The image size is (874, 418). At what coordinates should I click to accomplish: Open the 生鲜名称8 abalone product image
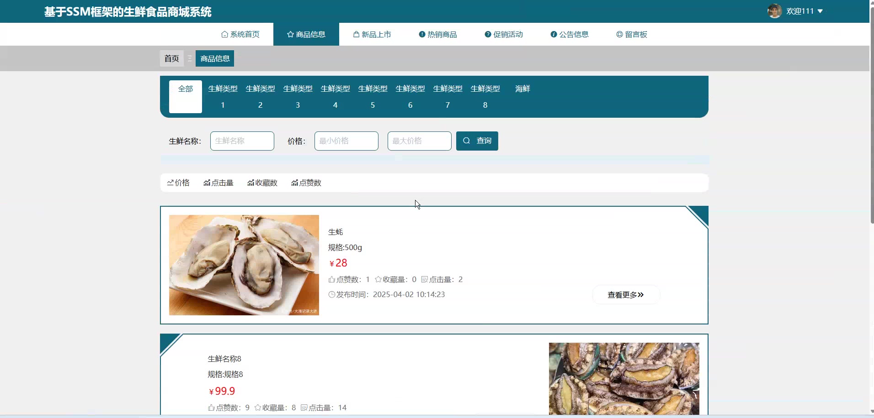click(x=624, y=379)
